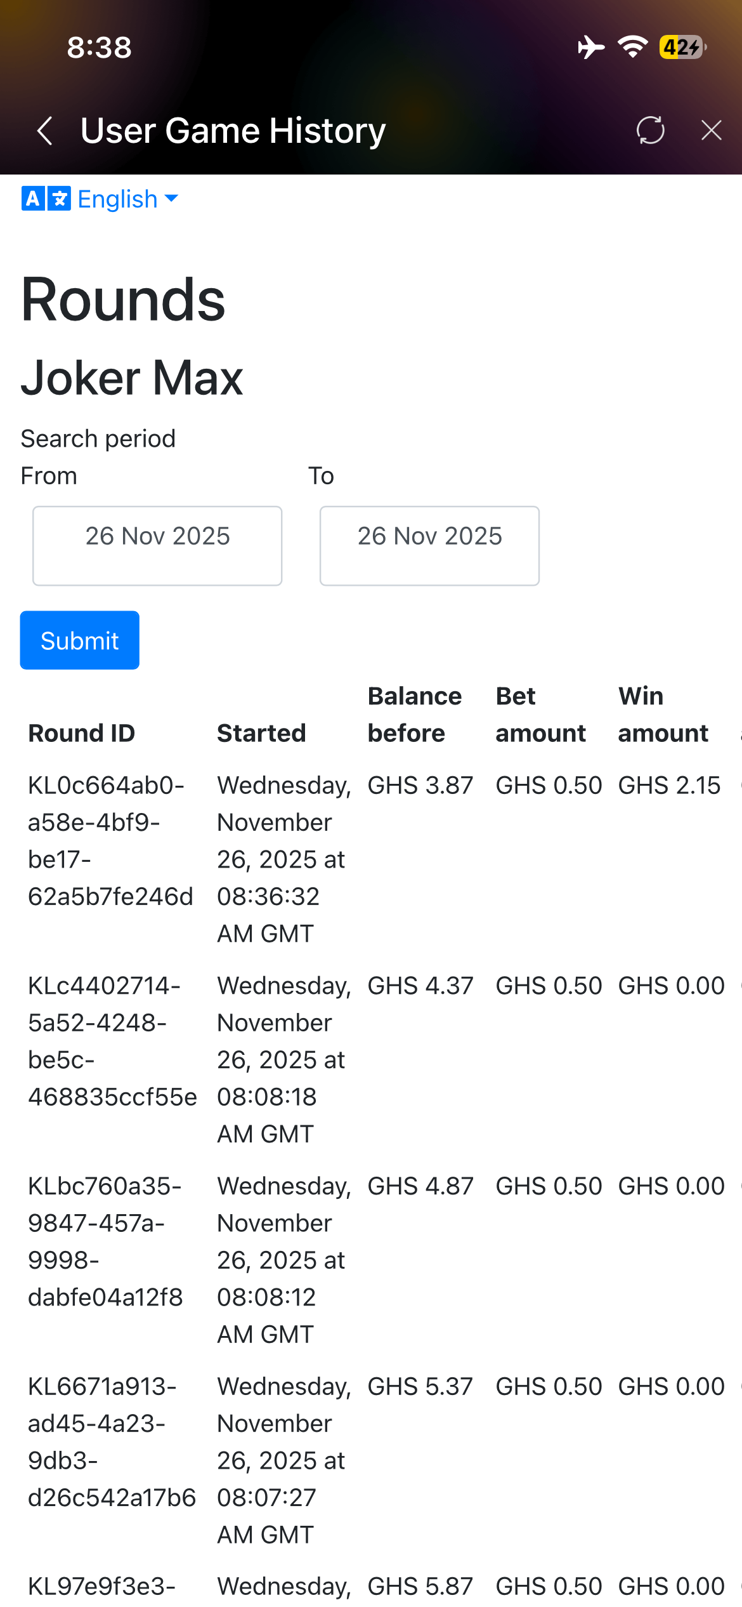Open the To date field
The image size is (742, 1607).
pyautogui.click(x=429, y=545)
